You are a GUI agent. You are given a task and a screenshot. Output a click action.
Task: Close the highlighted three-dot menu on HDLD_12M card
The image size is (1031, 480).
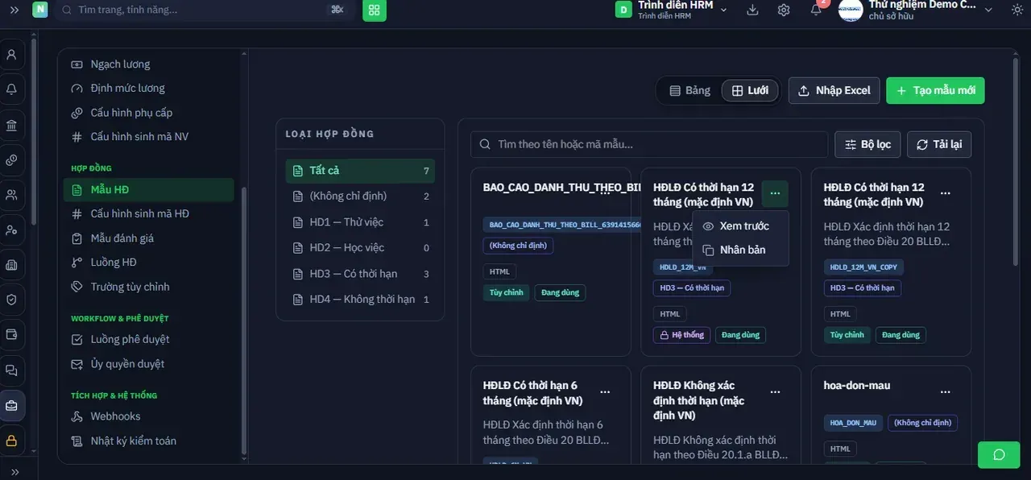pos(775,193)
